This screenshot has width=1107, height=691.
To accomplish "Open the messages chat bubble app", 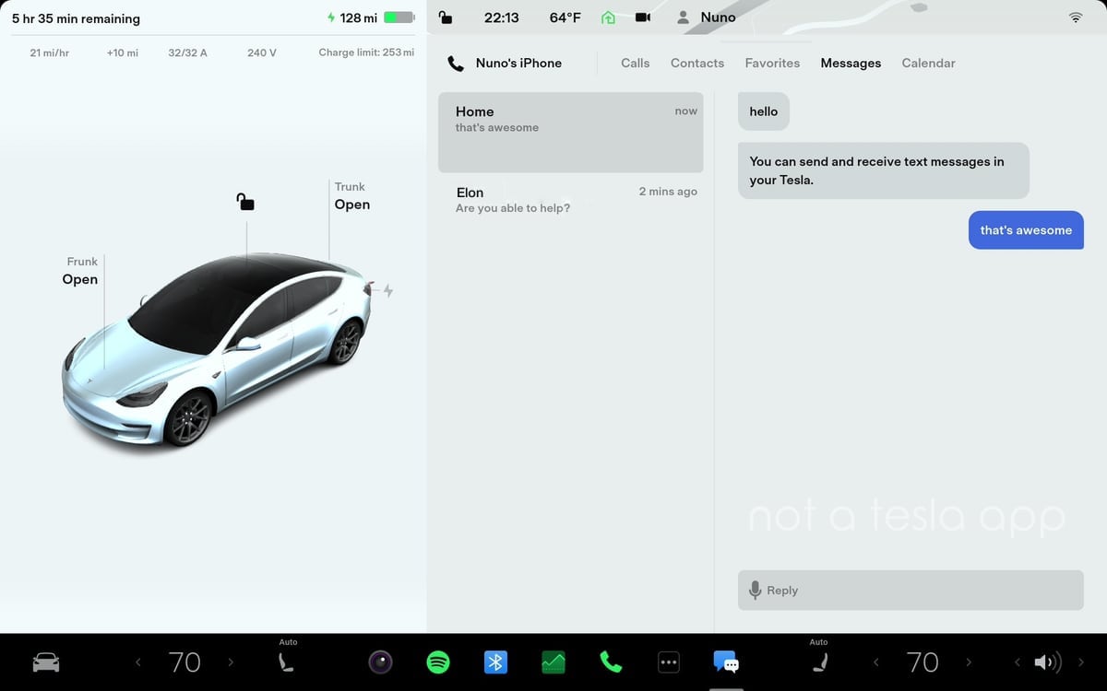I will 726,662.
